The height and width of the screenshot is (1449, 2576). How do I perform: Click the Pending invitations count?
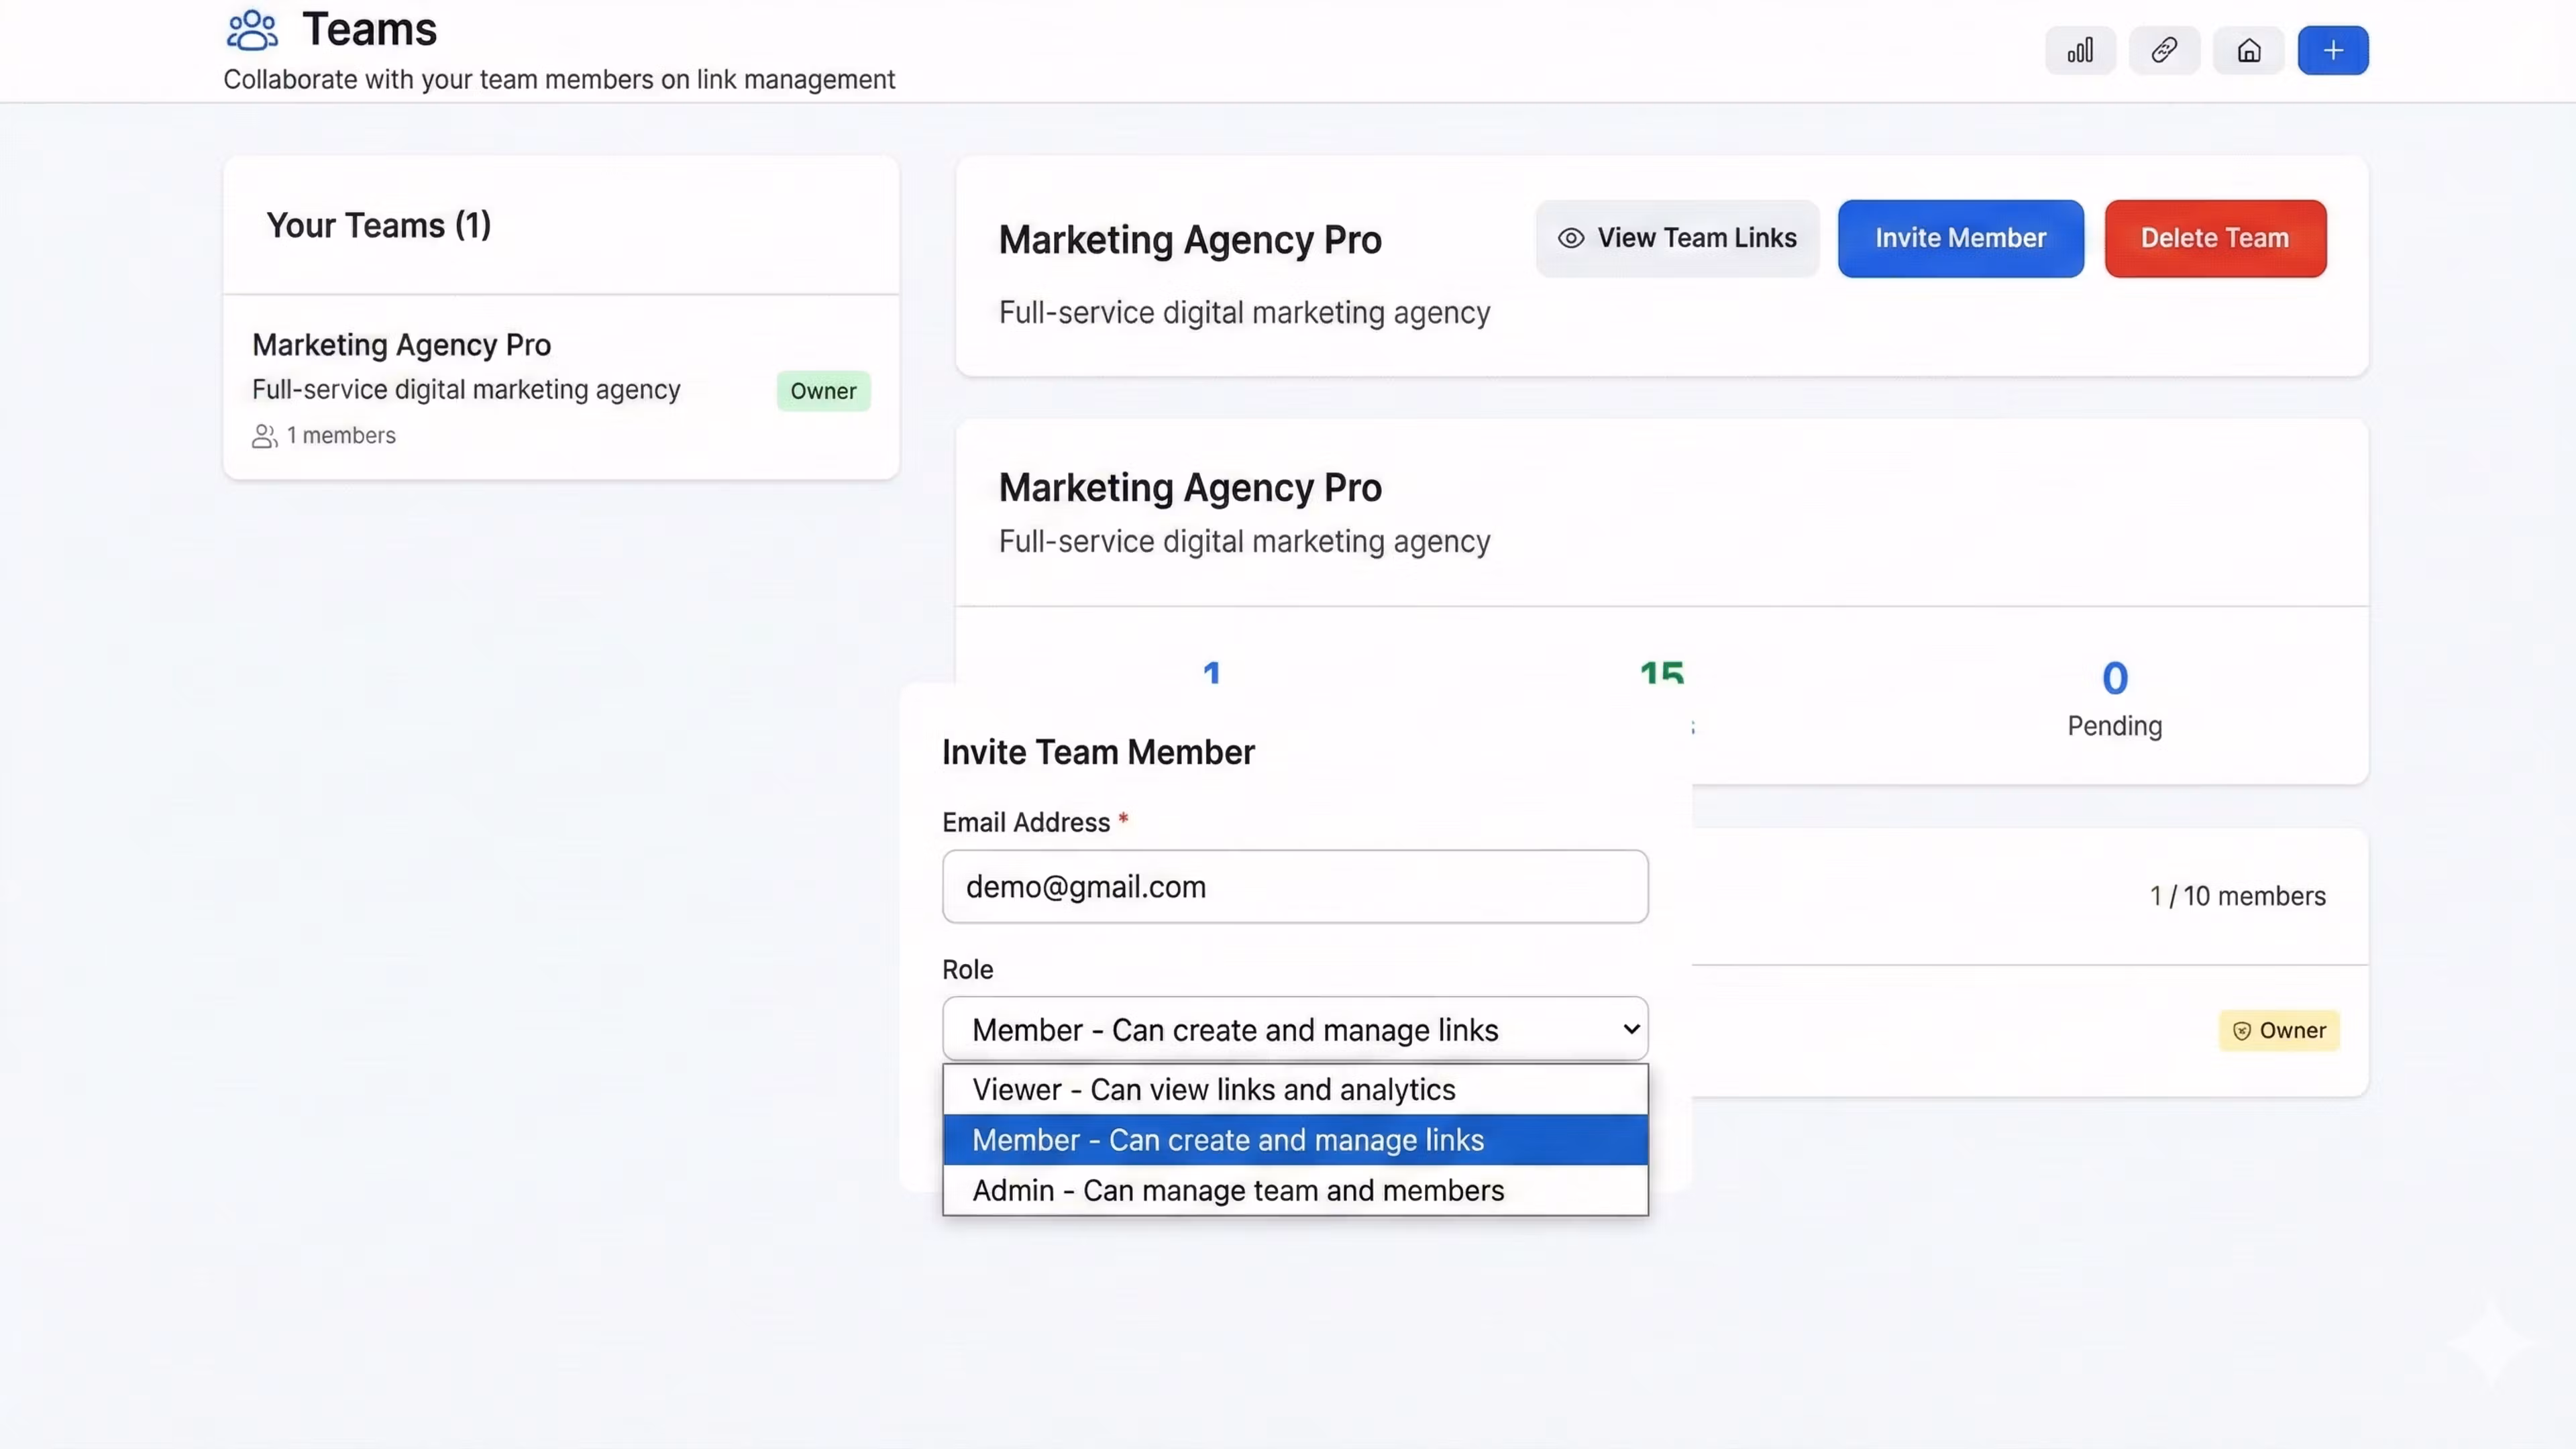point(2114,679)
